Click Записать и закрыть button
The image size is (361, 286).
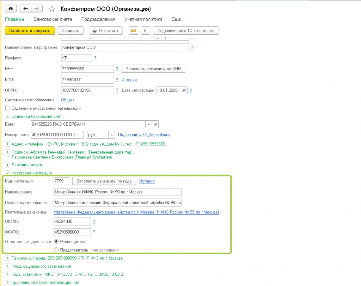tap(30, 31)
